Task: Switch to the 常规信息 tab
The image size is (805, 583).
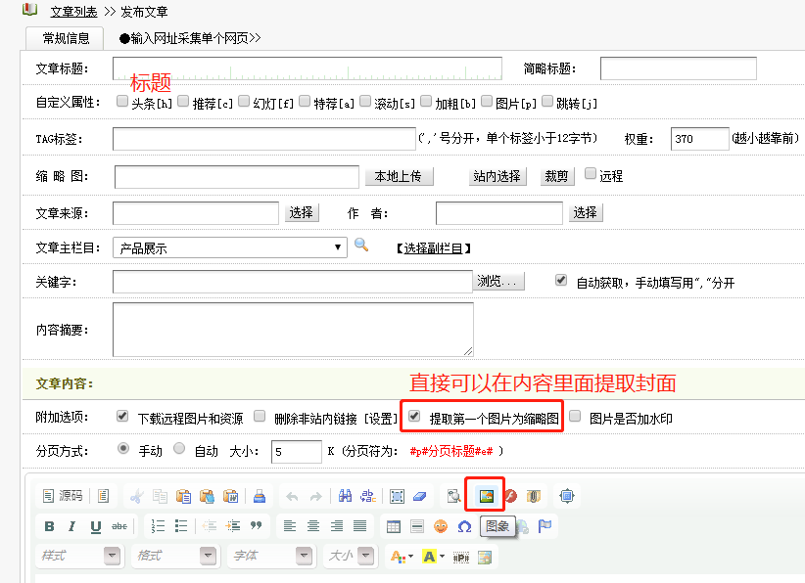Action: click(66, 38)
